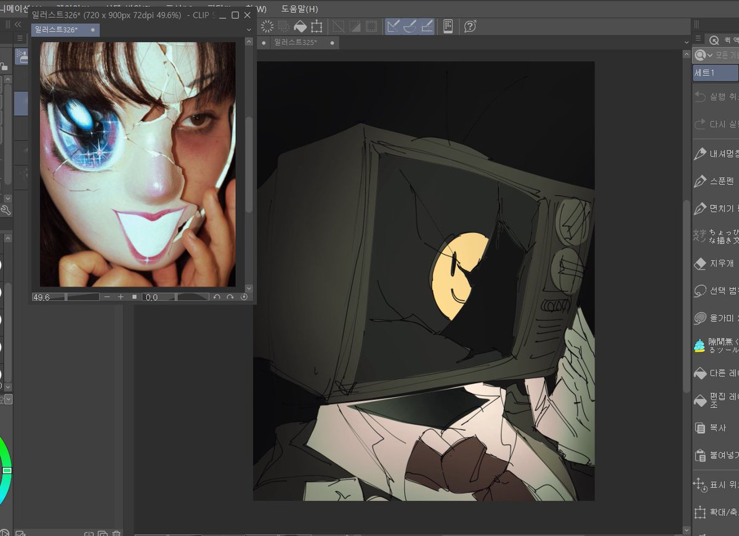
Task: Click the airbrush tool icon in left panel
Action: pos(22,57)
